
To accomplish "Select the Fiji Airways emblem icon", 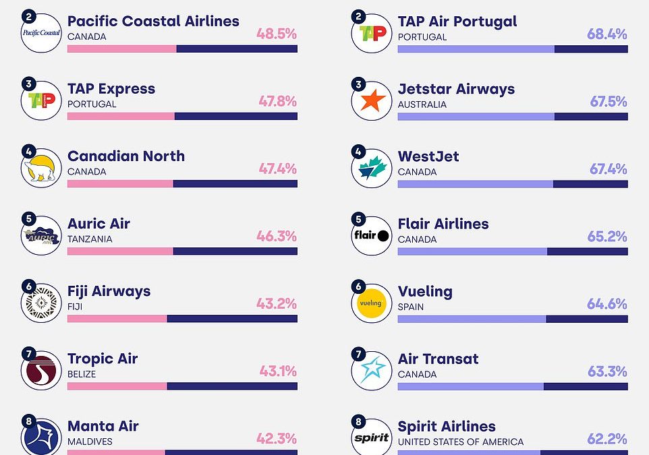I will [41, 303].
